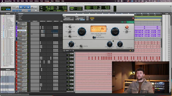
Task: Click the green Softube button in plugin toolbar
Action: pyautogui.click(x=130, y=22)
